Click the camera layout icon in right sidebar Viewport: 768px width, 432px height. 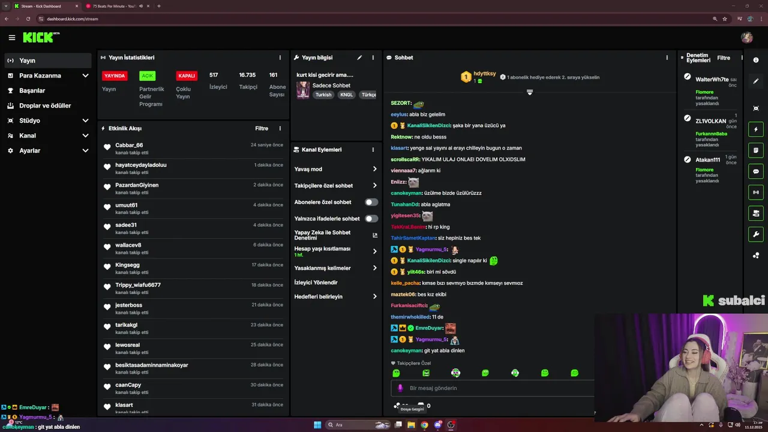click(x=756, y=213)
